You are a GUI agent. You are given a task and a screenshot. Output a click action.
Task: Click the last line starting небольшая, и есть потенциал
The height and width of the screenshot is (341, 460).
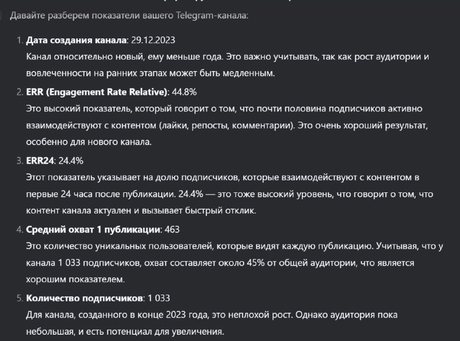[x=125, y=331]
